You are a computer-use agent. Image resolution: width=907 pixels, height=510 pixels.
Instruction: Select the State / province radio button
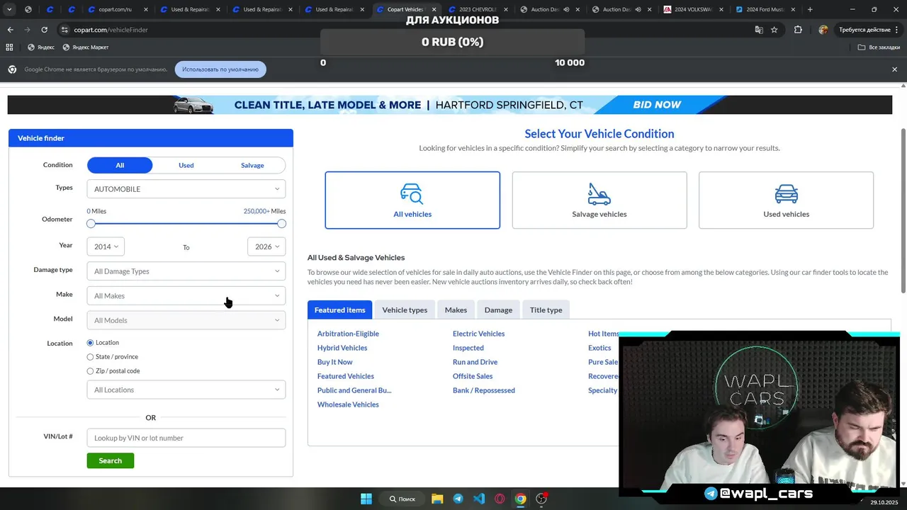coord(90,357)
